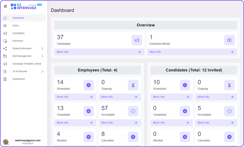Expand the Shared Interviews submenu
This screenshot has width=244, height=147.
point(42,49)
